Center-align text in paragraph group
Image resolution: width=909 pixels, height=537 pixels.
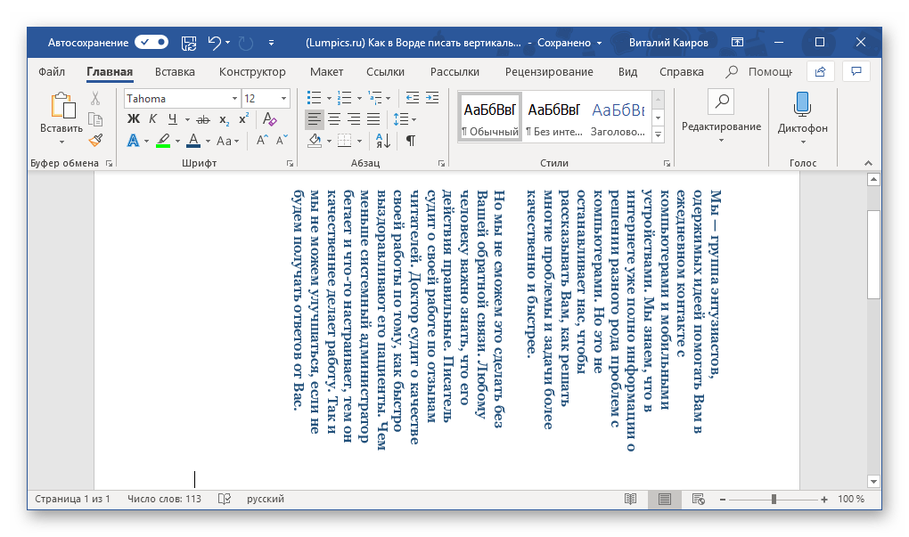coord(333,118)
